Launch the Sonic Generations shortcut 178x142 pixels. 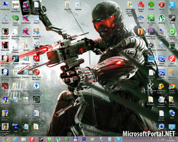click(16, 6)
